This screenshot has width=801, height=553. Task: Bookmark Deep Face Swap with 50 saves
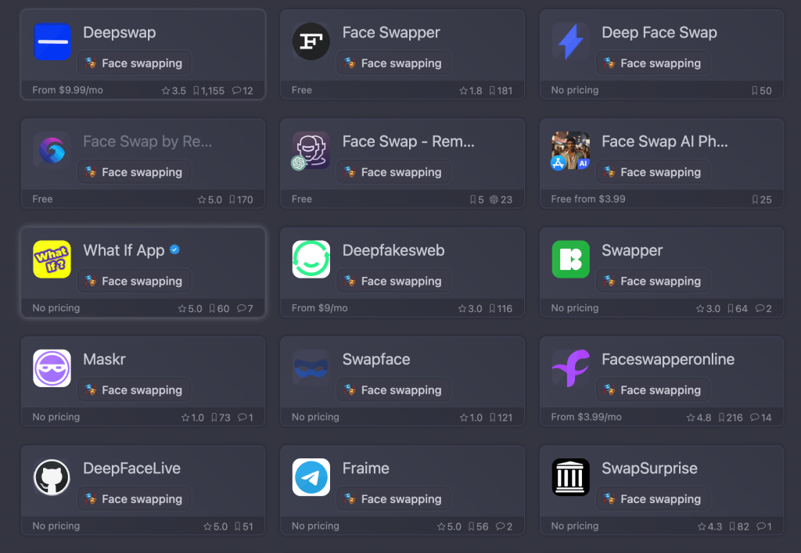pos(761,91)
